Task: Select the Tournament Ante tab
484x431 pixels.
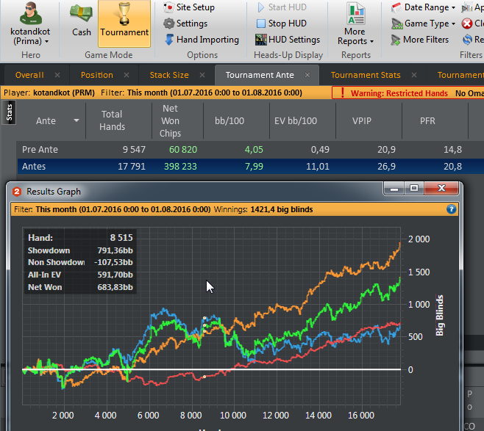Action: click(260, 75)
